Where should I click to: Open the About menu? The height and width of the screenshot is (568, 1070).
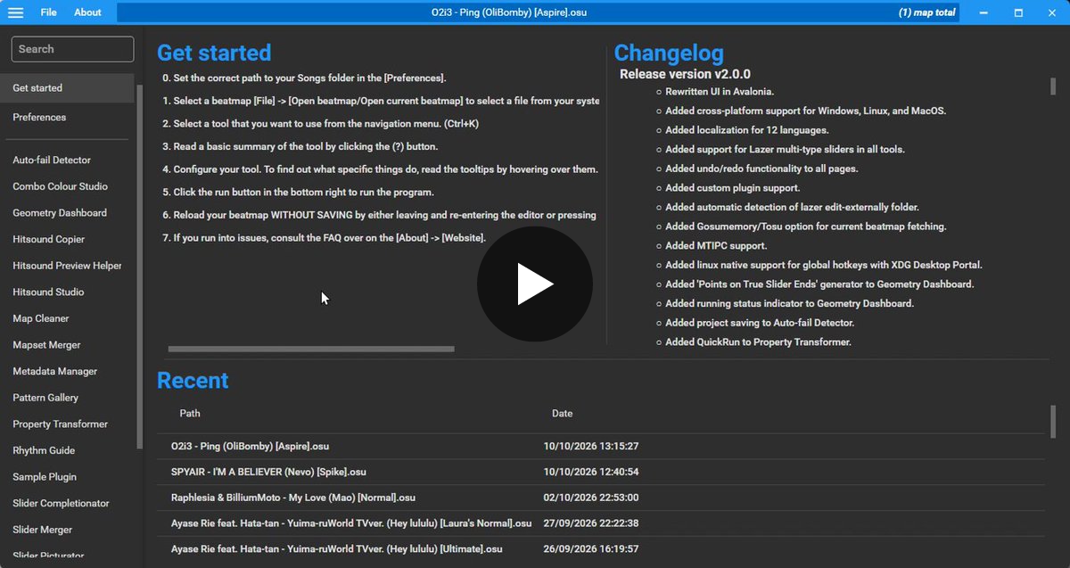pos(87,12)
